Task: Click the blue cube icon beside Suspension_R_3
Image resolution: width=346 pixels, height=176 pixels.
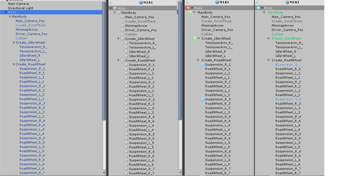Action: (202, 99)
